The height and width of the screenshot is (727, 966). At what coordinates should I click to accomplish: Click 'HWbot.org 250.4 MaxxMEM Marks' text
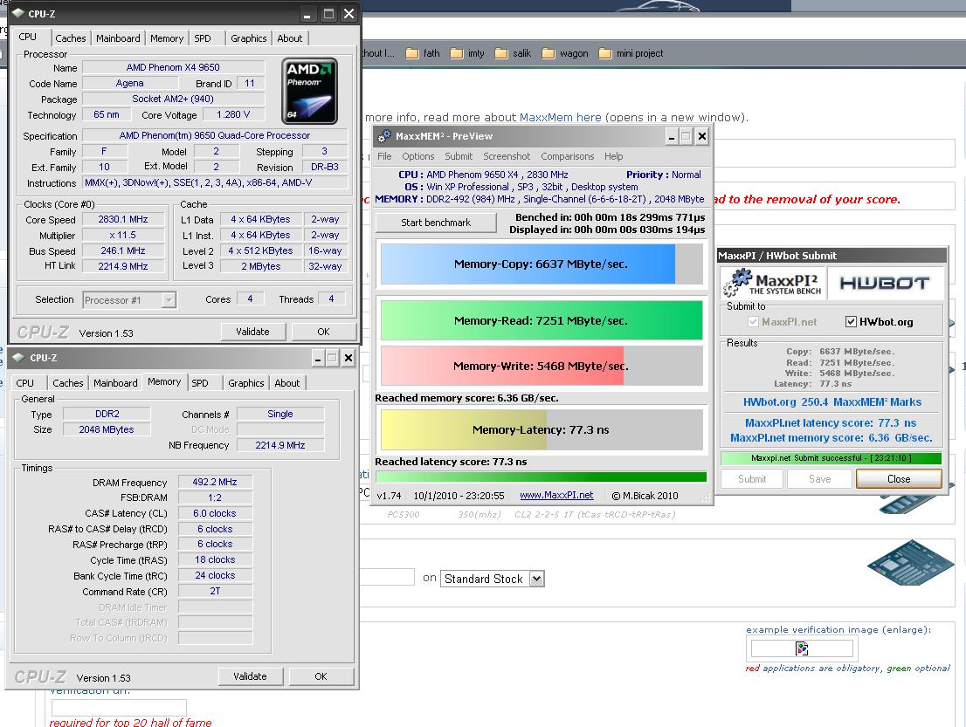[832, 402]
